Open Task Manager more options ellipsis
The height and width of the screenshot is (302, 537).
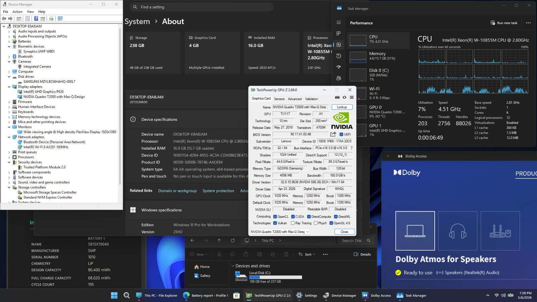(528, 23)
